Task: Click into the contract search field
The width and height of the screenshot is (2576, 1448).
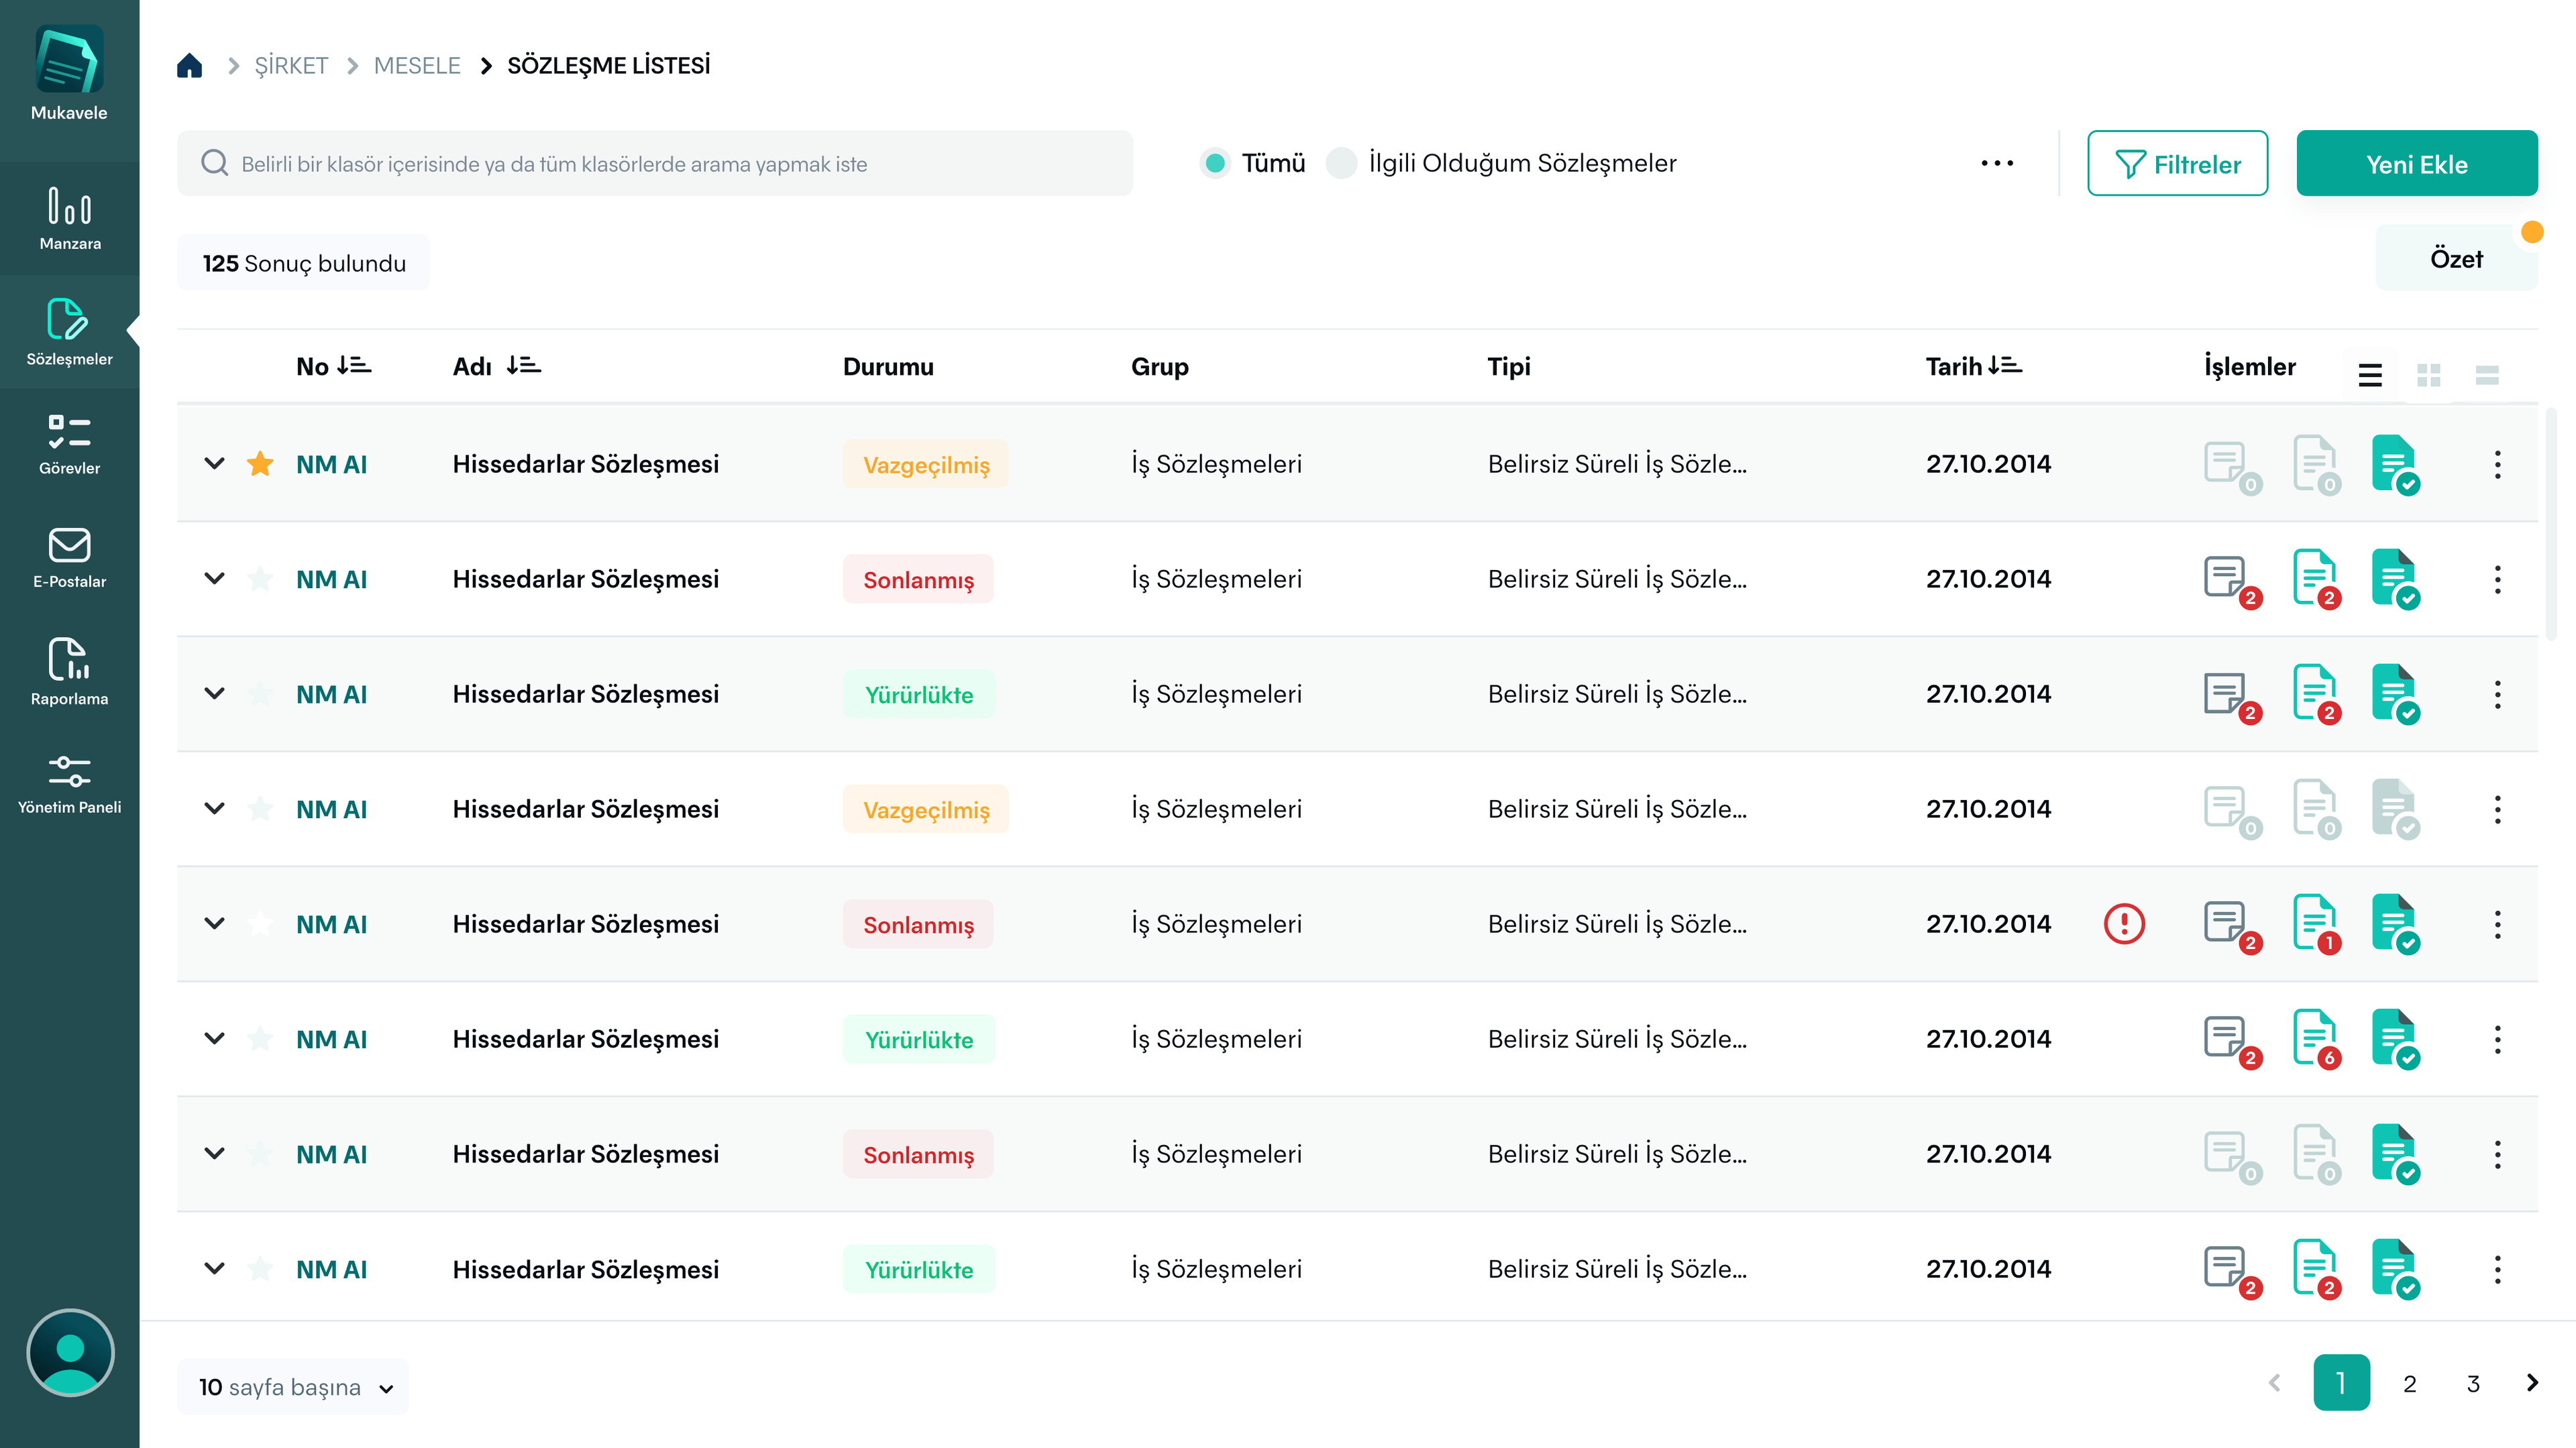Action: coord(655,164)
